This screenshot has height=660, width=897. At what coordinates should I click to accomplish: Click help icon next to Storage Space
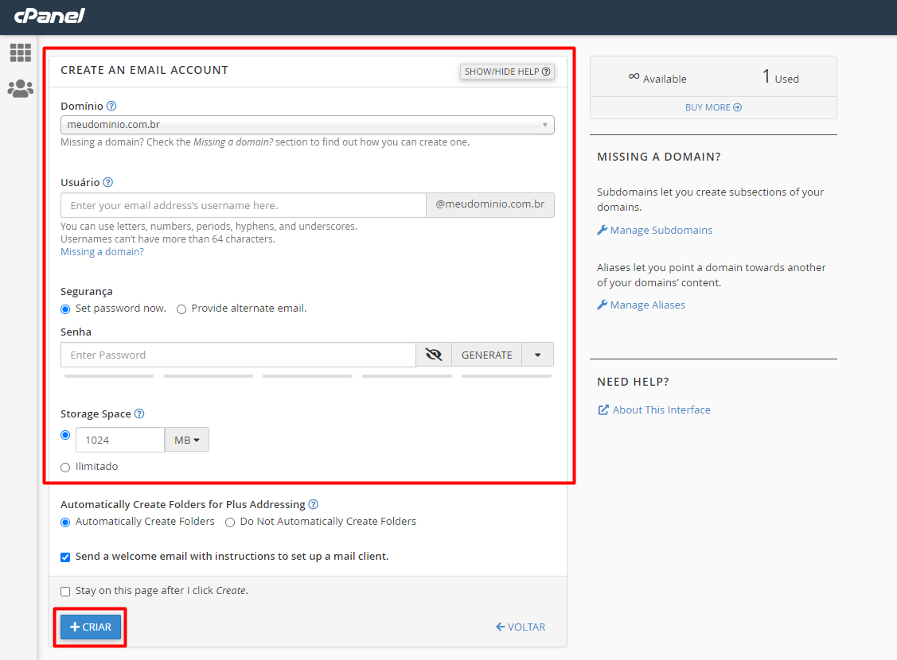tap(139, 413)
